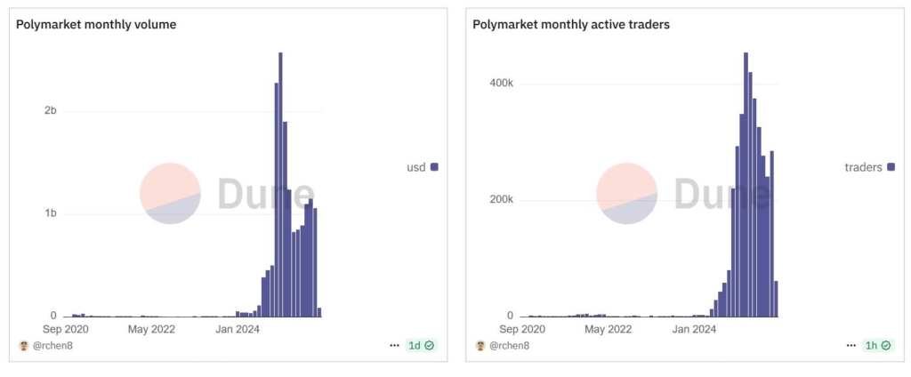Open @rchen8 profile link under traders chart
911x377 pixels.
tap(510, 345)
